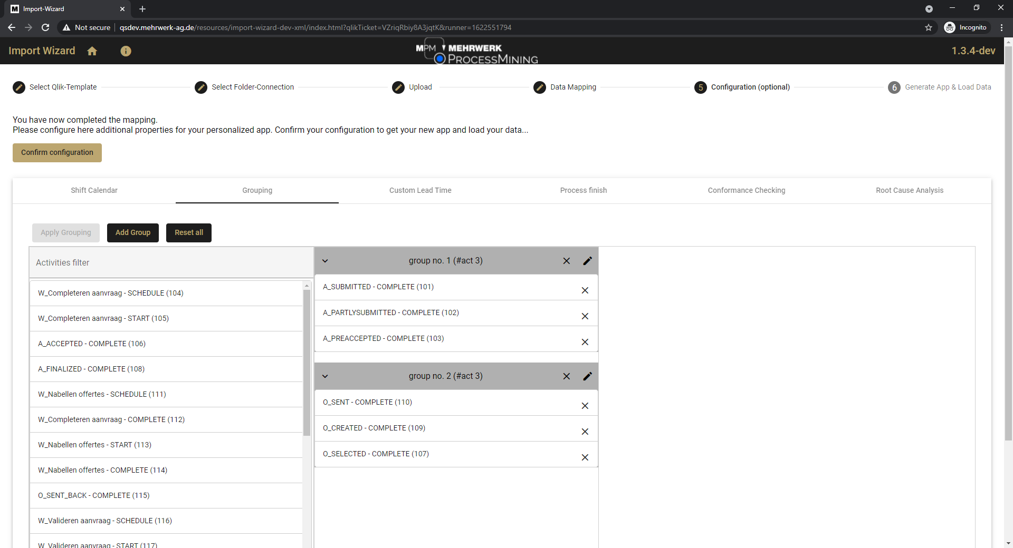Click the Import Wizard title link
Viewport: 1013px width, 548px height.
pos(42,51)
